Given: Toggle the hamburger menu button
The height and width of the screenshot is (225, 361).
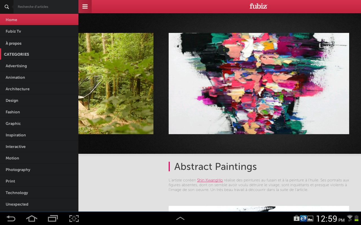Looking at the screenshot, I should click(85, 6).
